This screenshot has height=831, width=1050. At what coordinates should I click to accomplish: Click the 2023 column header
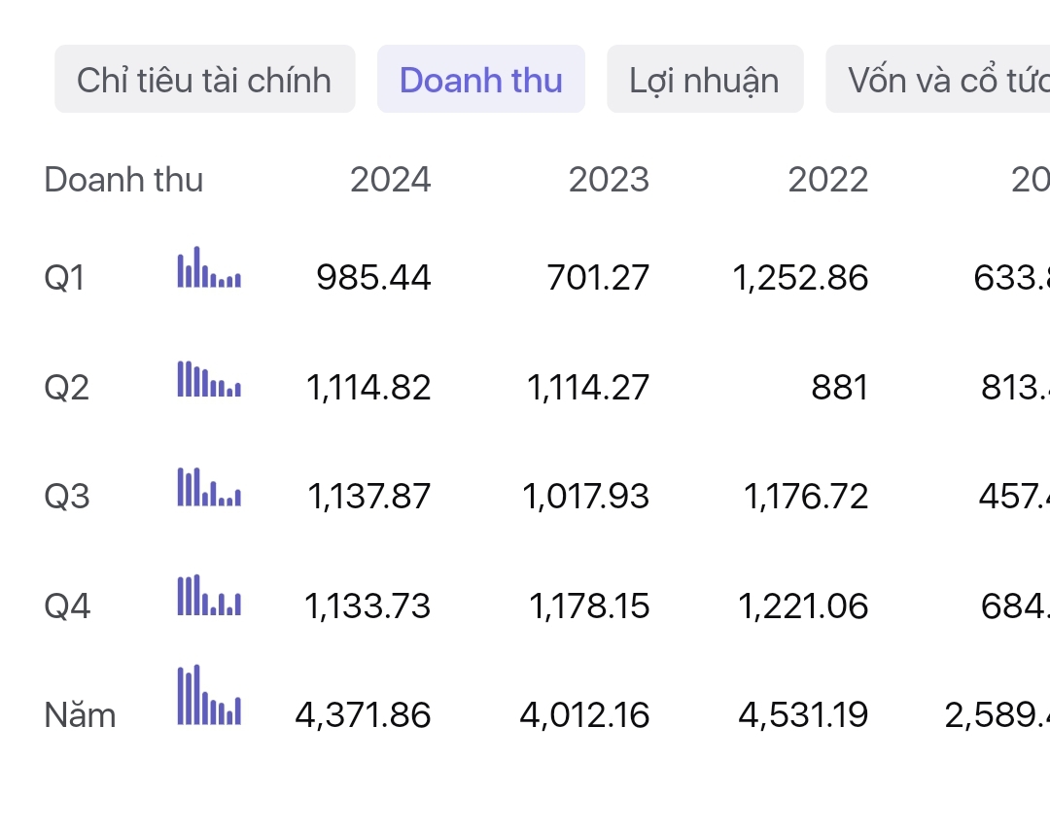tap(609, 180)
